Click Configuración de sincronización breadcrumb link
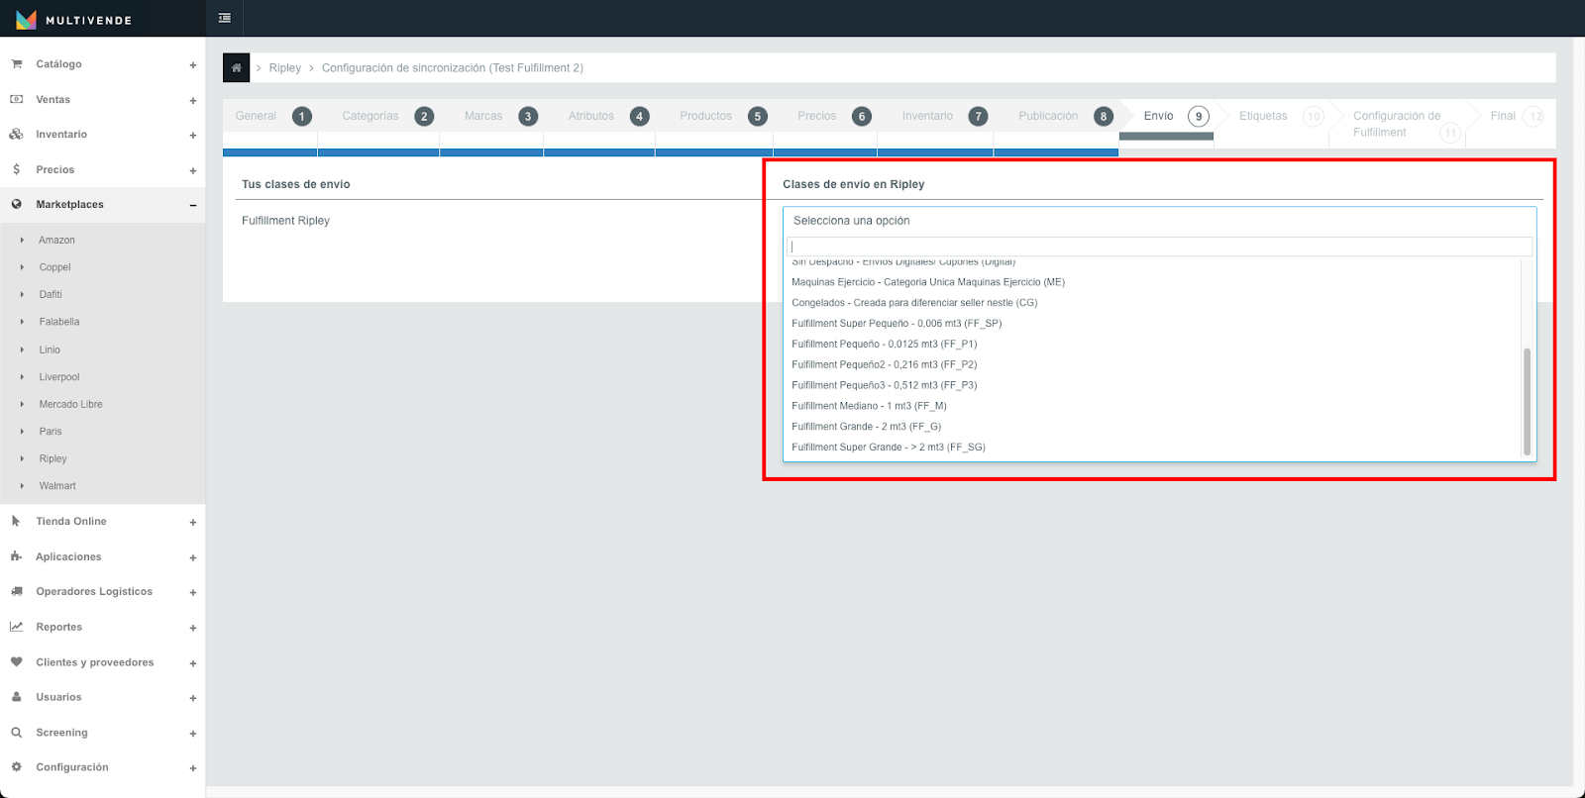The height and width of the screenshot is (798, 1585). [452, 68]
